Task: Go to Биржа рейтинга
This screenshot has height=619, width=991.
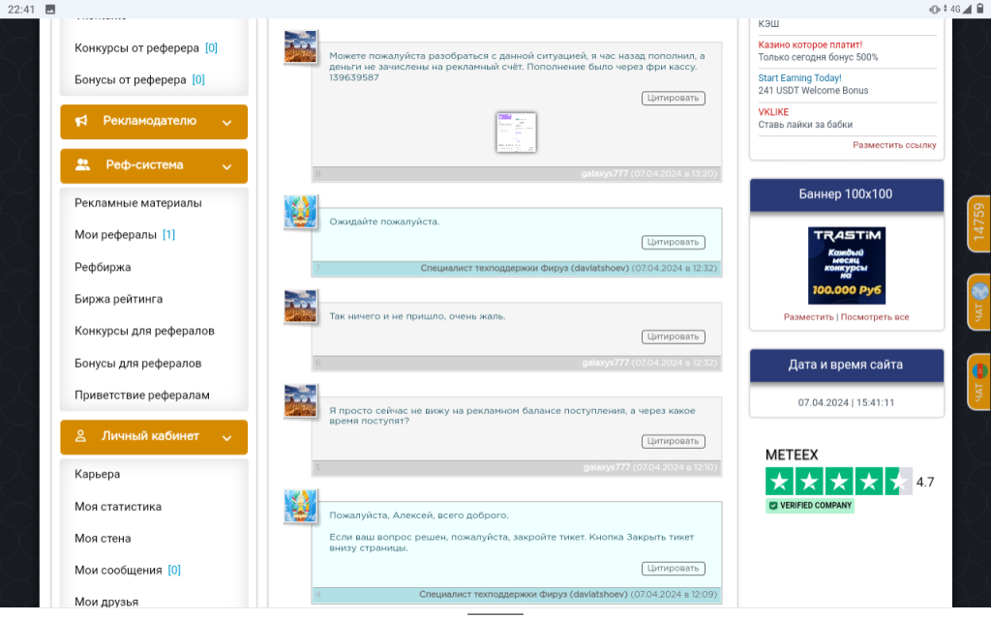Action: (x=118, y=299)
